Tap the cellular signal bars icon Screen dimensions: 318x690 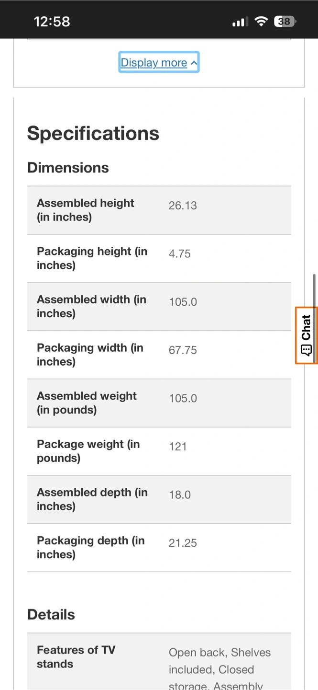pyautogui.click(x=239, y=22)
